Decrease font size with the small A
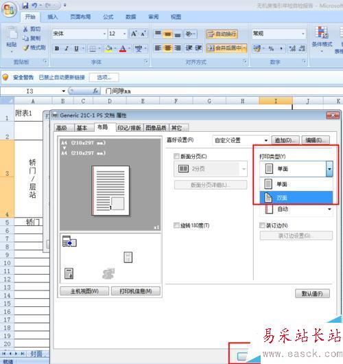343x364 pixels. 143,34
